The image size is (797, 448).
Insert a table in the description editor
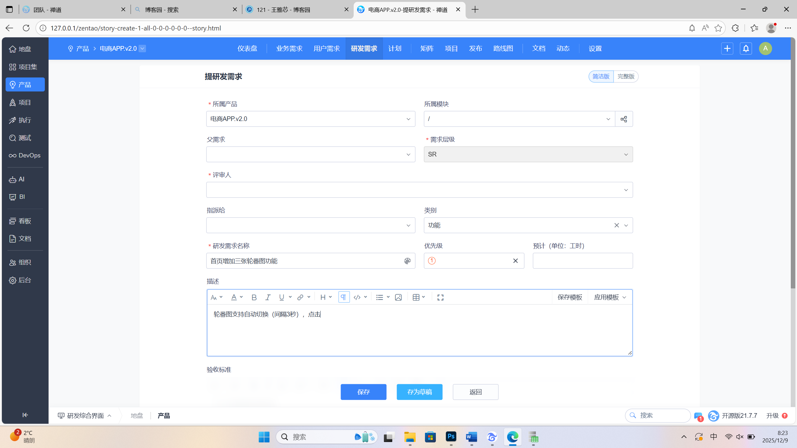point(416,297)
